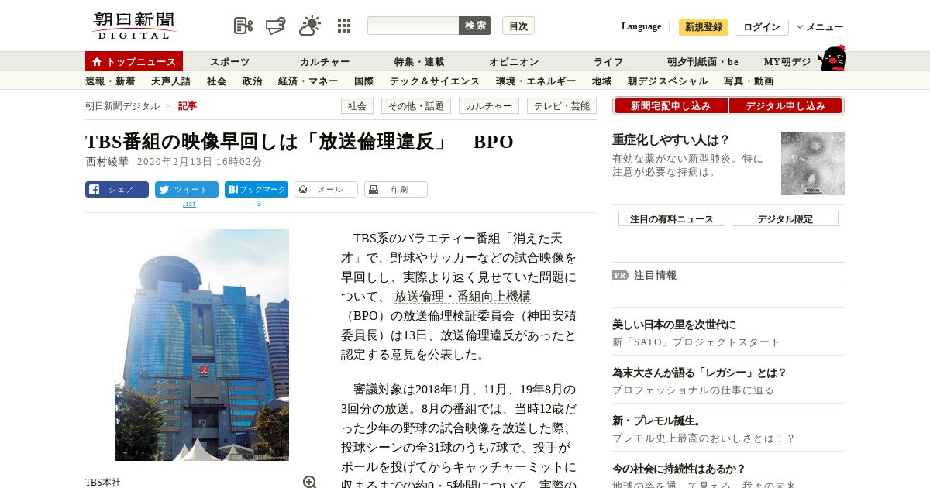
Task: Open 今の社会に持続性はあるか? link
Action: coord(679,469)
